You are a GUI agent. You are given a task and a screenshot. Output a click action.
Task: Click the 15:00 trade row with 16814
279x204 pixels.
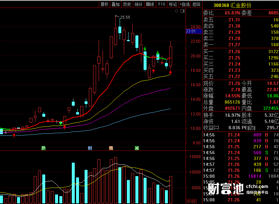click(241, 176)
